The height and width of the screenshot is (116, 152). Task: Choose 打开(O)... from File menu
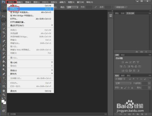pos(30,9)
